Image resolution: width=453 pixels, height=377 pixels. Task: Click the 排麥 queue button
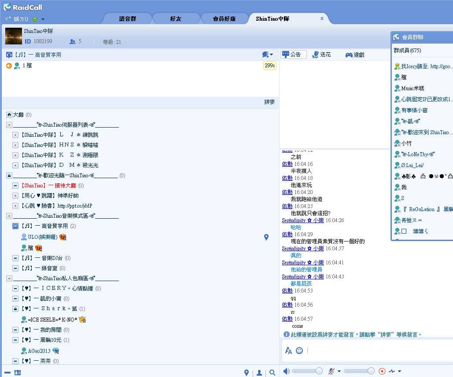click(x=269, y=102)
